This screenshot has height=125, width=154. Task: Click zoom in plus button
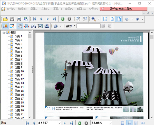(x=137, y=19)
